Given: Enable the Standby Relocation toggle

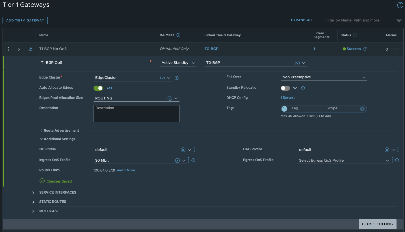Looking at the screenshot, I should pyautogui.click(x=285, y=88).
